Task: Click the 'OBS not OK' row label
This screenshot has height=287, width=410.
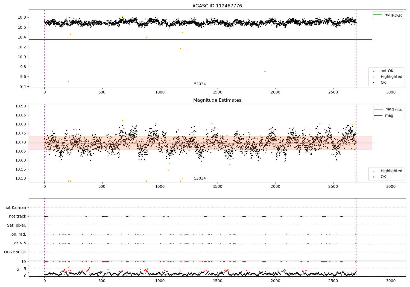Action: [15, 252]
